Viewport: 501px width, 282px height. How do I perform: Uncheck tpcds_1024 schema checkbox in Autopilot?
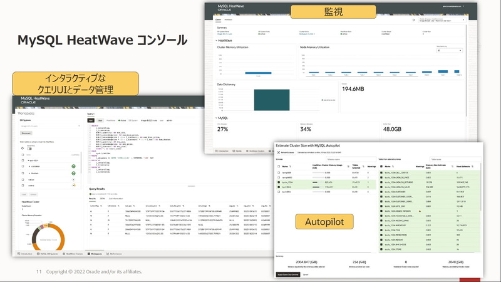[279, 182]
